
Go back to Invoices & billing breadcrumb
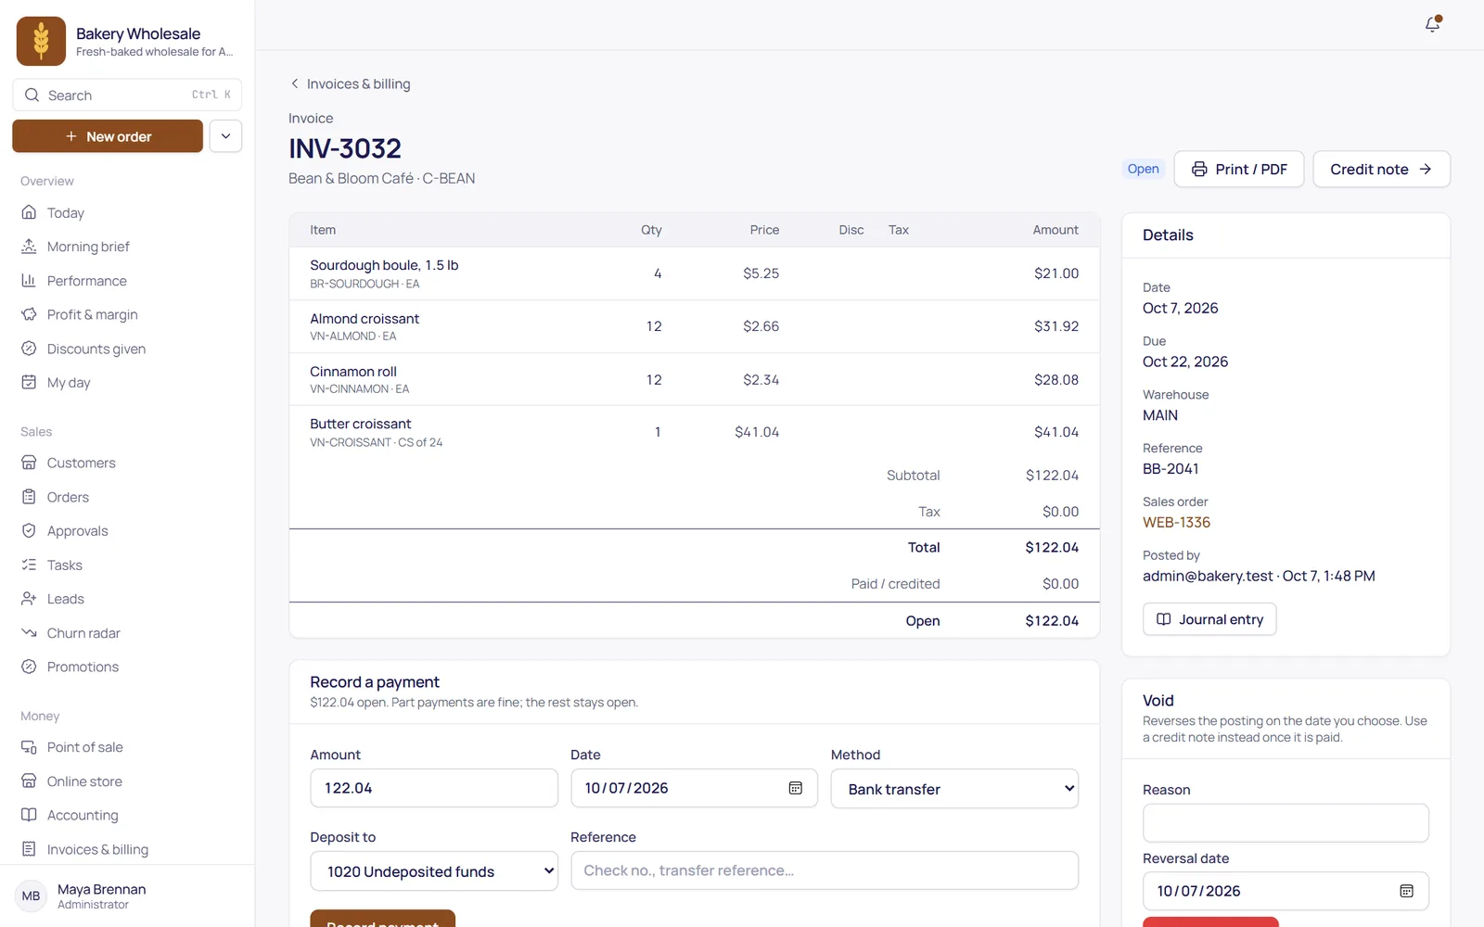point(350,83)
